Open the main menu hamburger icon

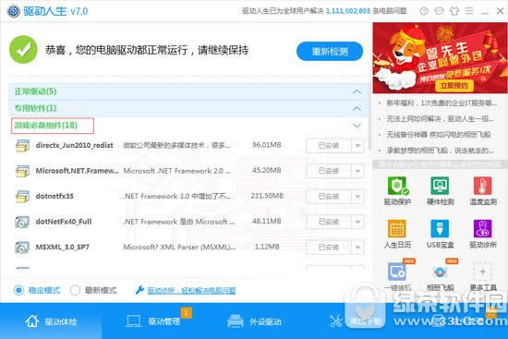click(x=469, y=11)
